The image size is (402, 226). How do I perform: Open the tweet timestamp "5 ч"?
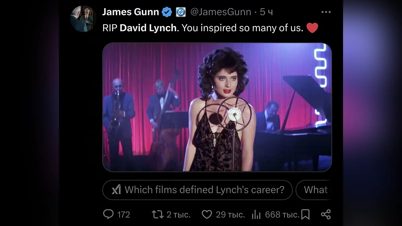(266, 12)
